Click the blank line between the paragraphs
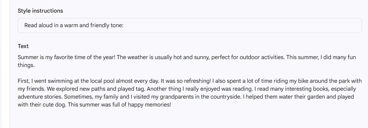 pos(127,73)
